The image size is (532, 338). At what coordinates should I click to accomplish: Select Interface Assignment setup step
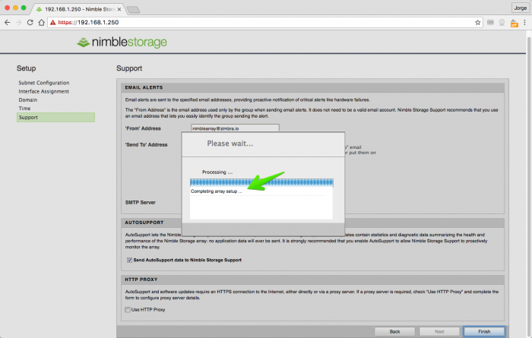click(44, 91)
